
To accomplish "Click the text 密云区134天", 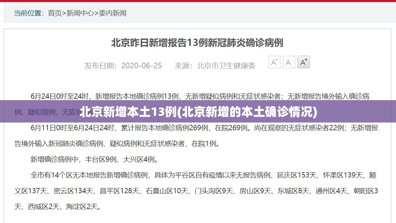I will click(x=73, y=191).
